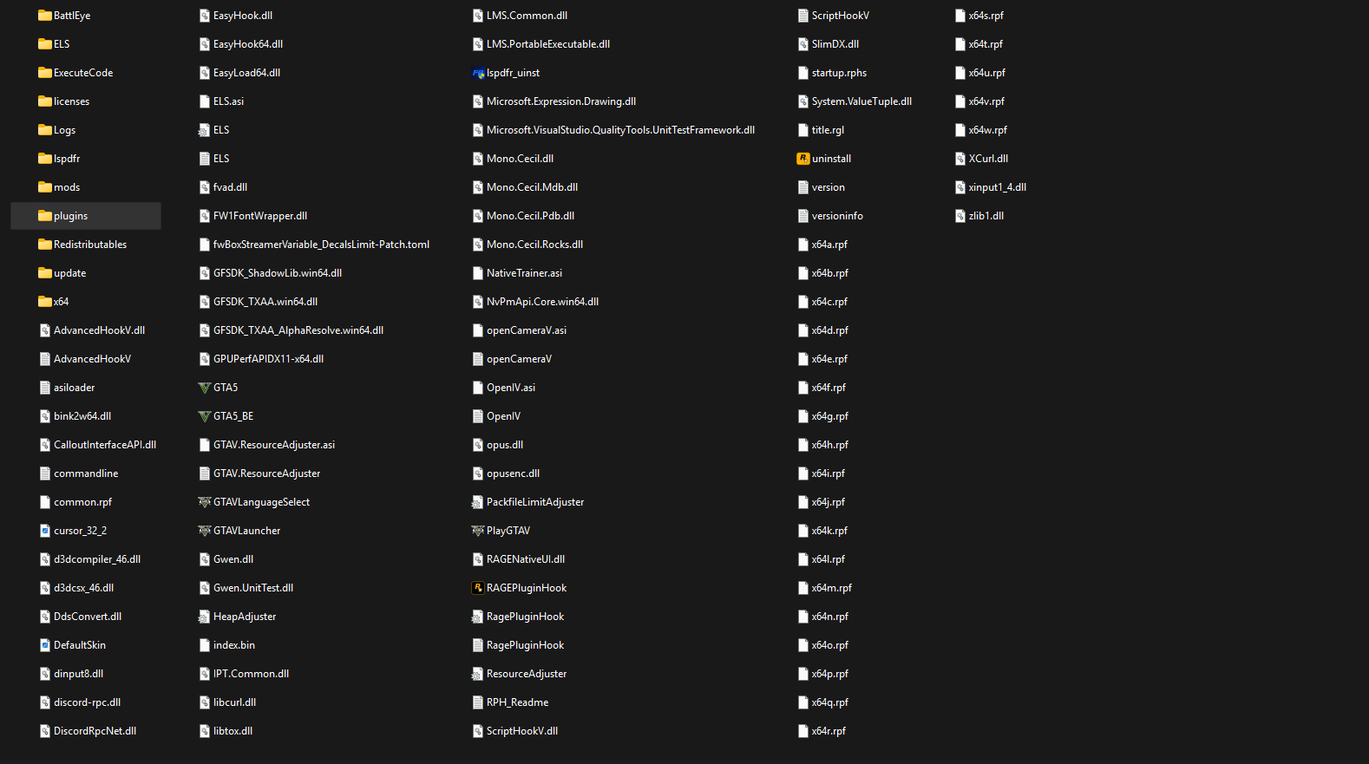Select the GTA5 executable icon
1369x764 pixels.
point(205,388)
